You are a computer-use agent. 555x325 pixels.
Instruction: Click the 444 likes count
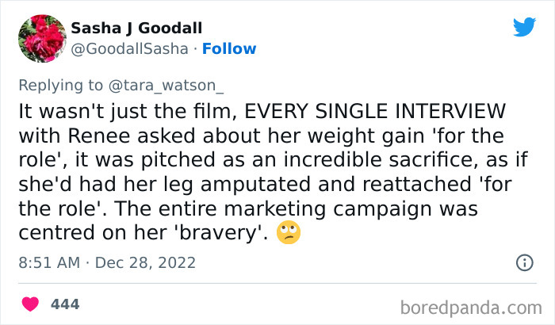point(64,304)
